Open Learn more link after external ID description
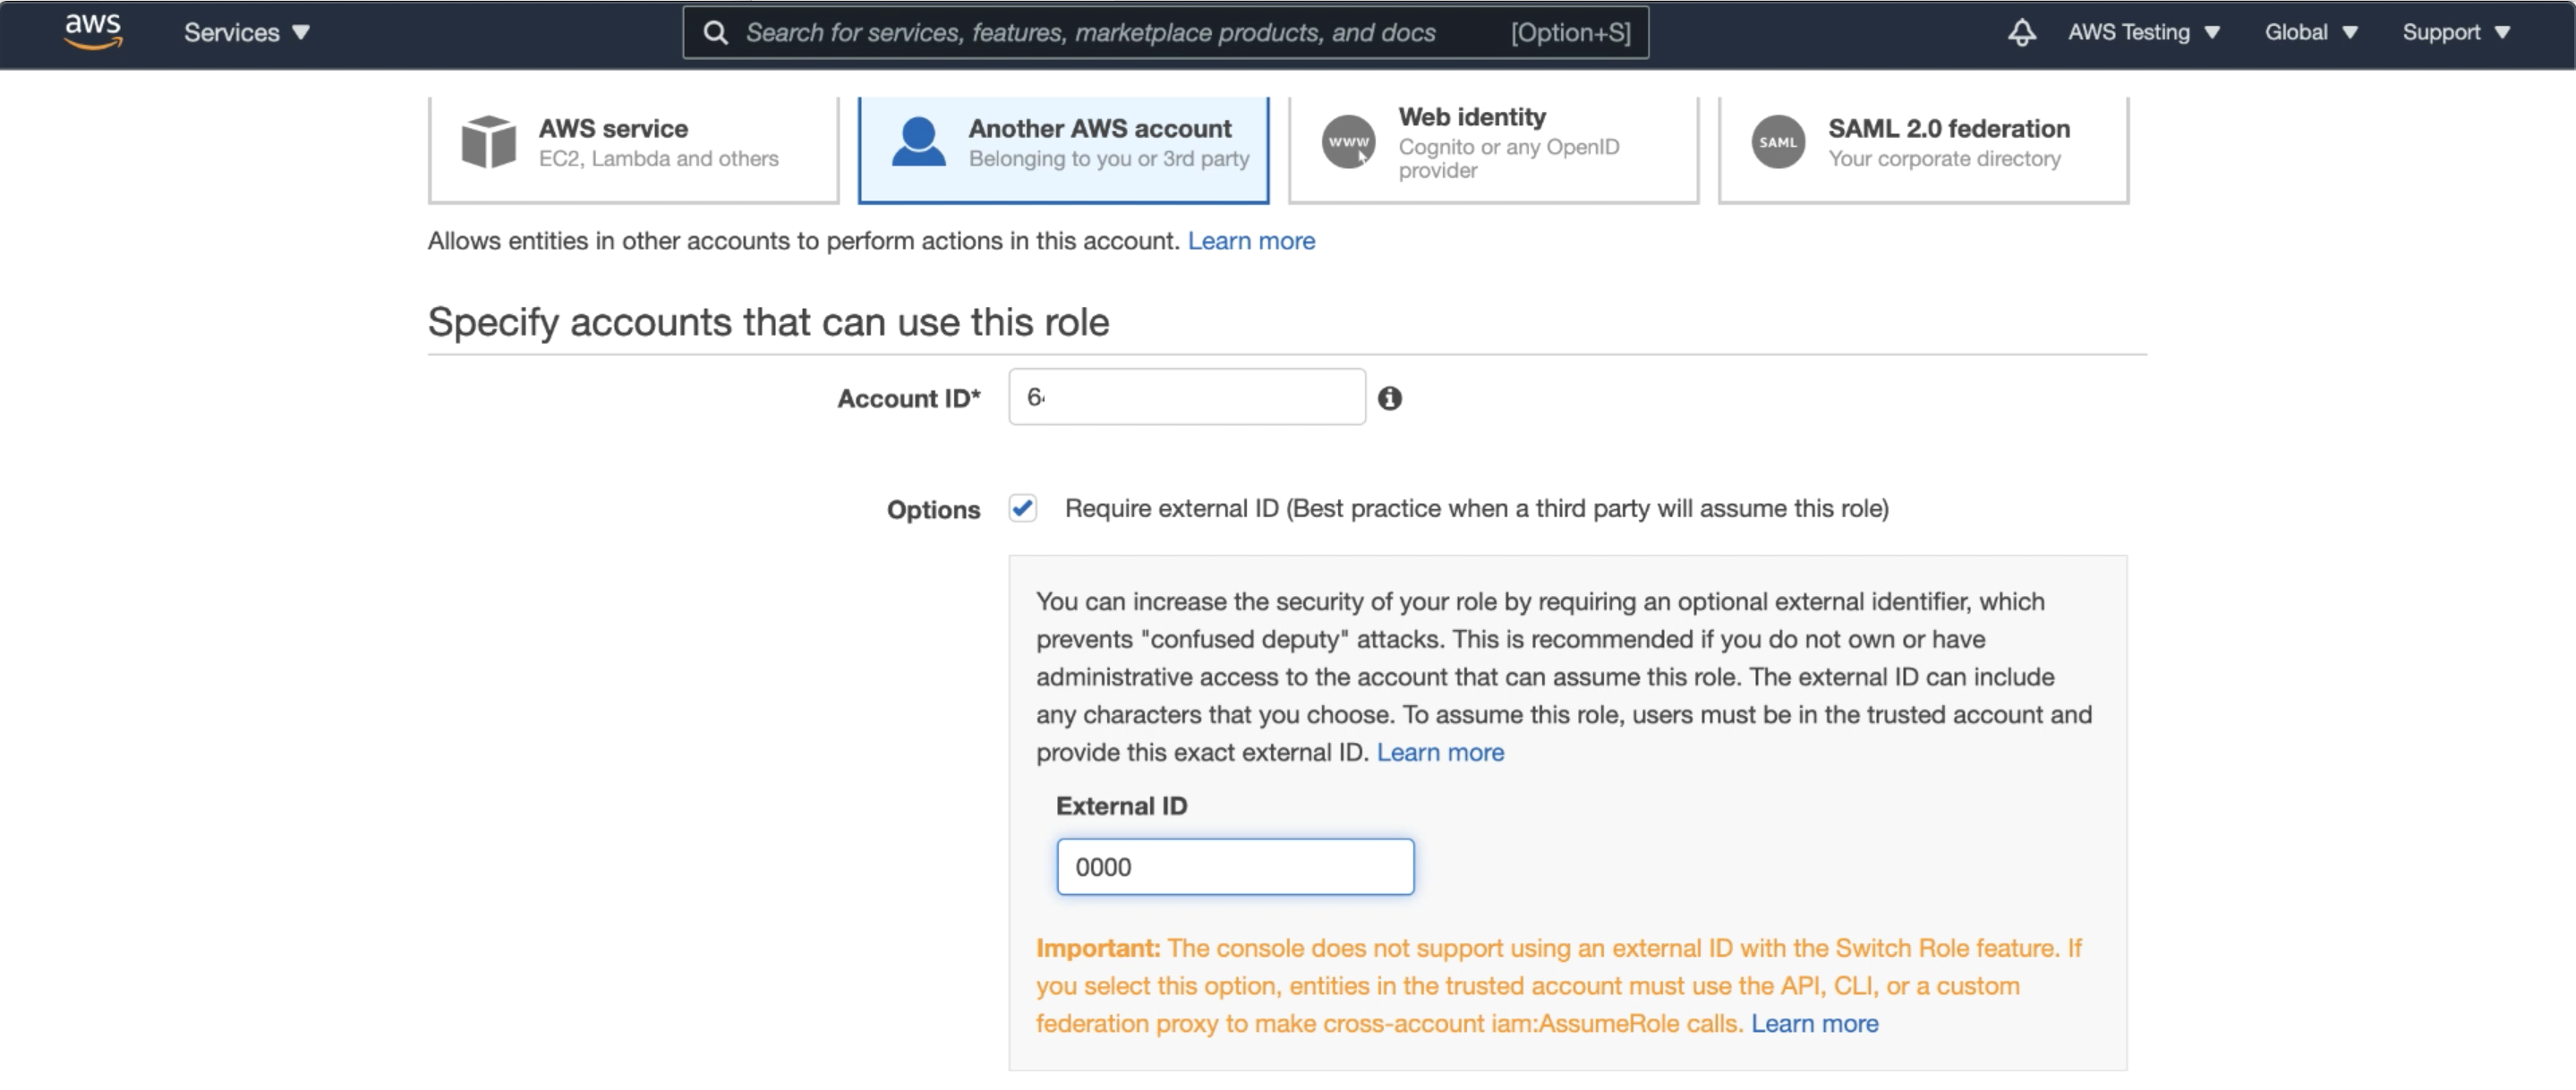 (1439, 752)
